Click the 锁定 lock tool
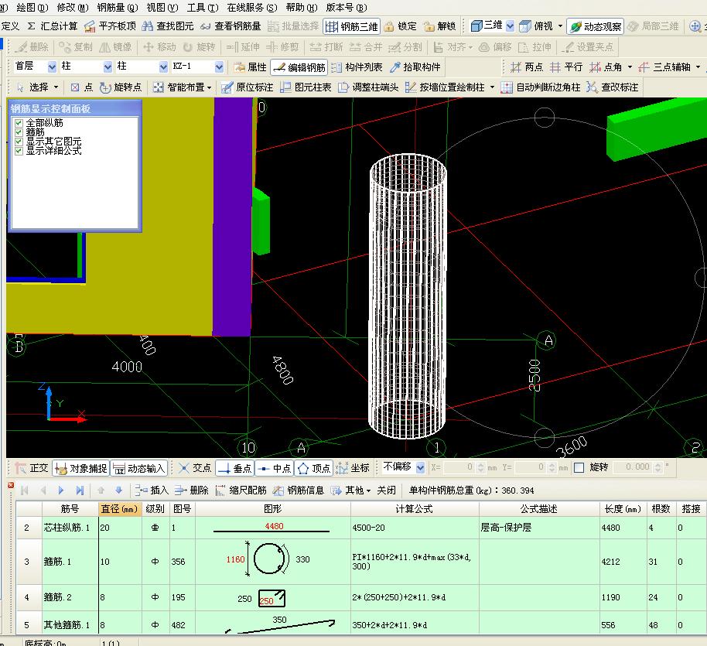Viewport: 707px width, 646px height. click(x=401, y=26)
